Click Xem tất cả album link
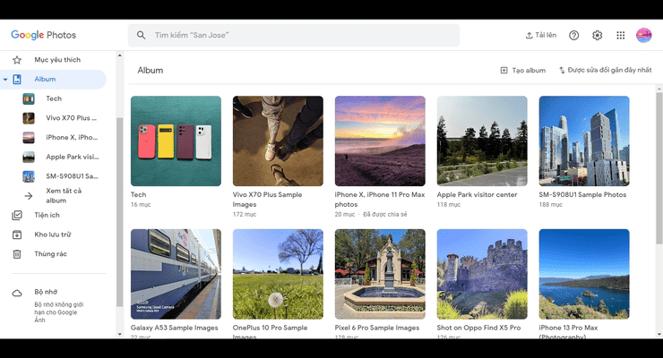 coord(64,195)
